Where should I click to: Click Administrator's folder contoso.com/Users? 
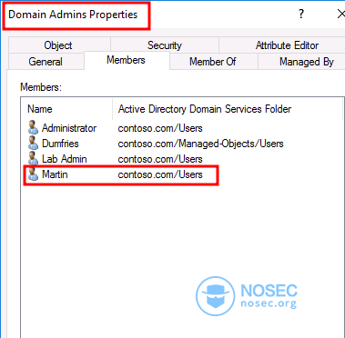tap(160, 128)
